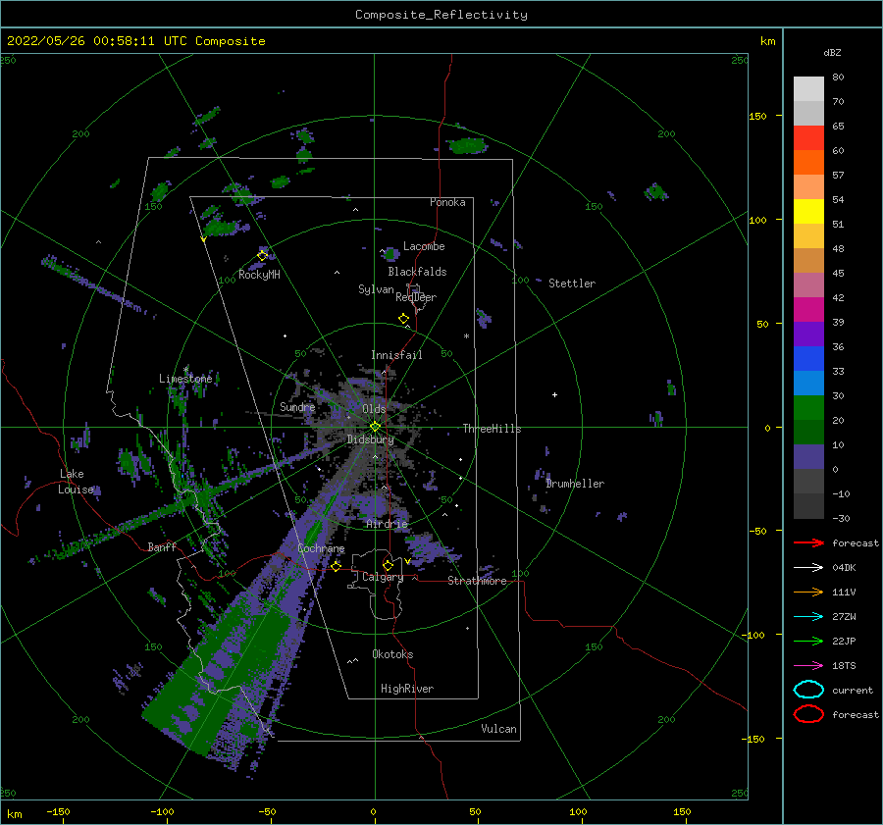The width and height of the screenshot is (883, 825).
Task: Click the yellow diamond marker near RockyMH
Action: [x=262, y=256]
